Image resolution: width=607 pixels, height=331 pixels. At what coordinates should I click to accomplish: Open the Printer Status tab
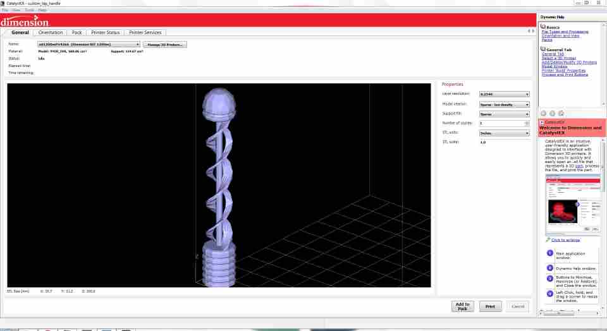click(106, 32)
